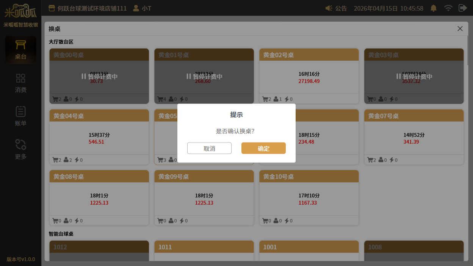Image resolution: width=473 pixels, height=266 pixels.
Task: Click the notification bell icon
Action: pyautogui.click(x=433, y=8)
